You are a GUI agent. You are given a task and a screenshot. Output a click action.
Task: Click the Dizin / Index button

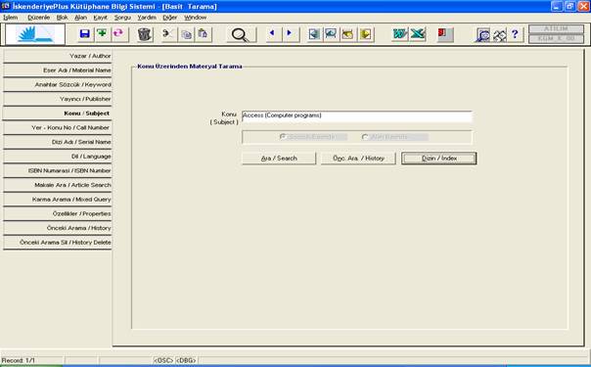[439, 159]
